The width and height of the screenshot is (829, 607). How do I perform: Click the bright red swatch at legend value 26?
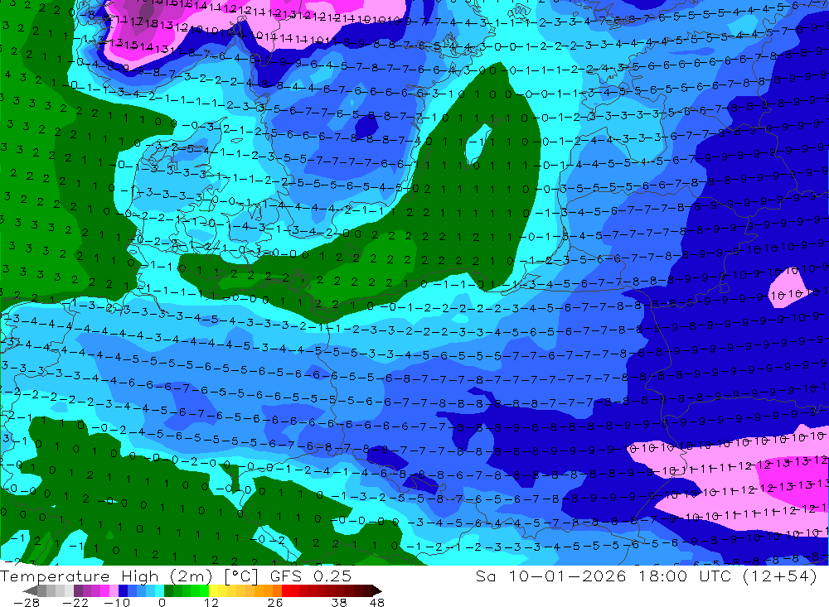pyautogui.click(x=286, y=590)
